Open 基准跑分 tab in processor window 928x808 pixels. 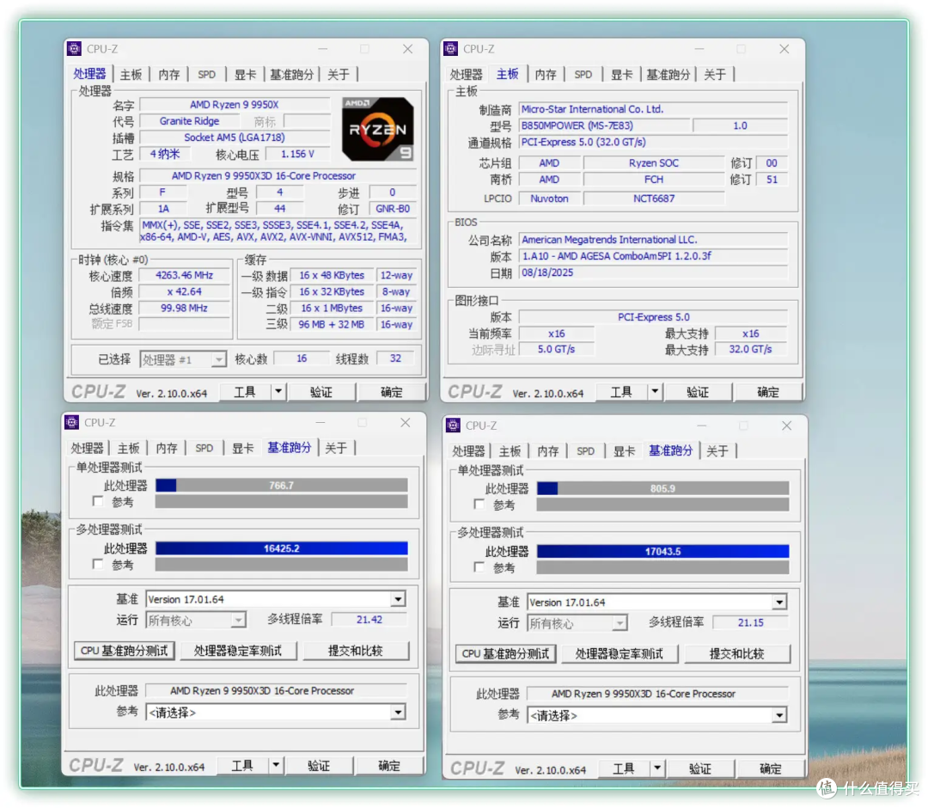pyautogui.click(x=291, y=75)
